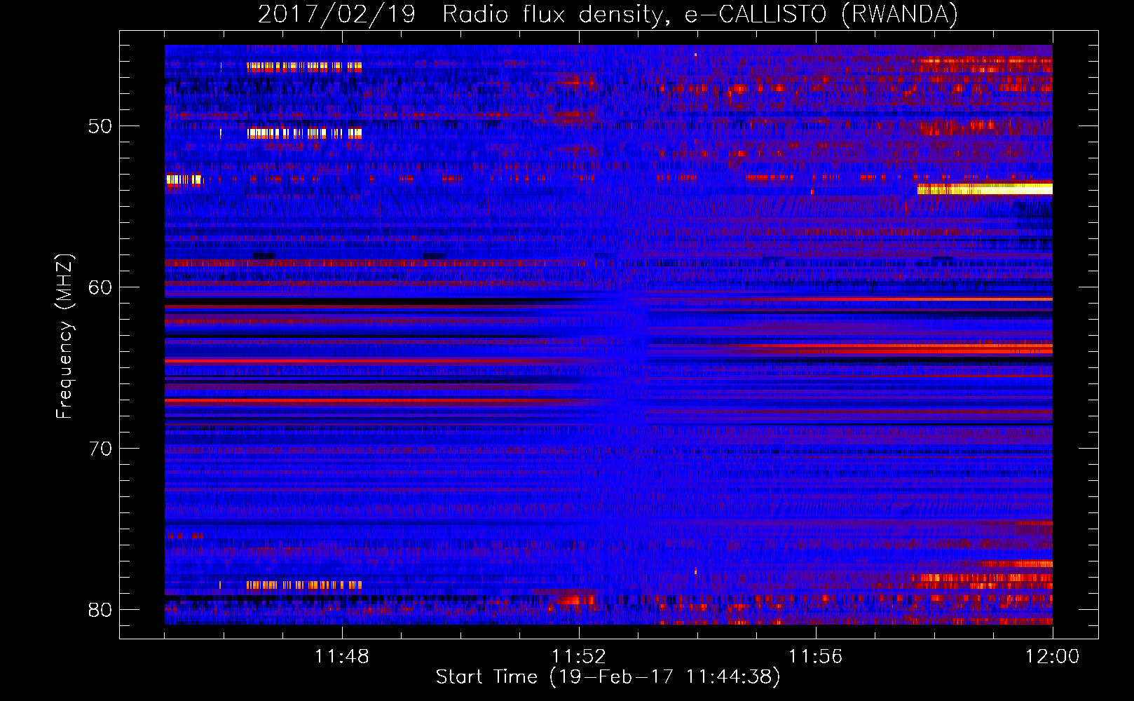Select the 11:52 time tick label
Screen dimensions: 1134x701
point(578,657)
